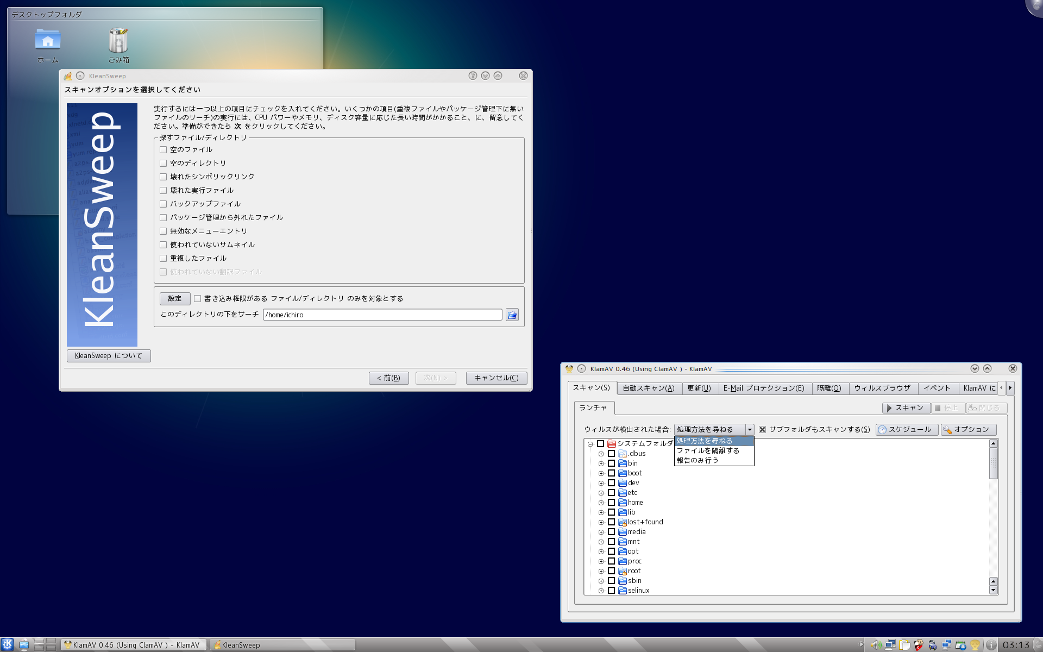
Task: Open the E-Mail プロテクション tab
Action: tap(764, 388)
